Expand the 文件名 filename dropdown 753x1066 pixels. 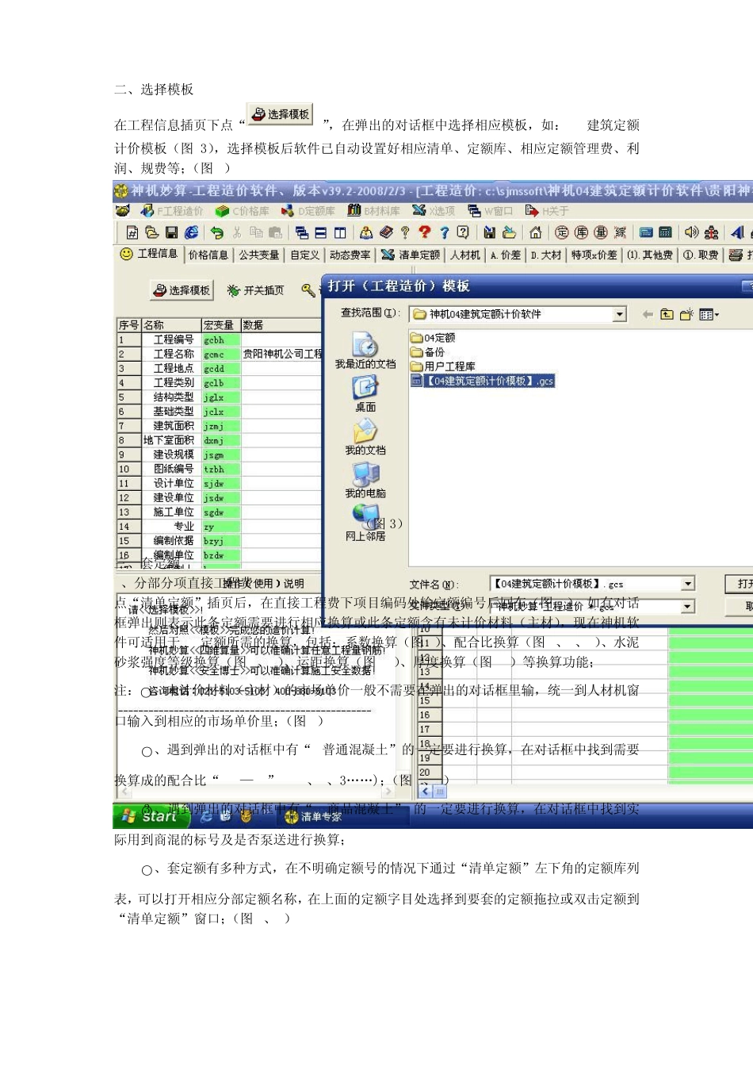click(x=688, y=584)
